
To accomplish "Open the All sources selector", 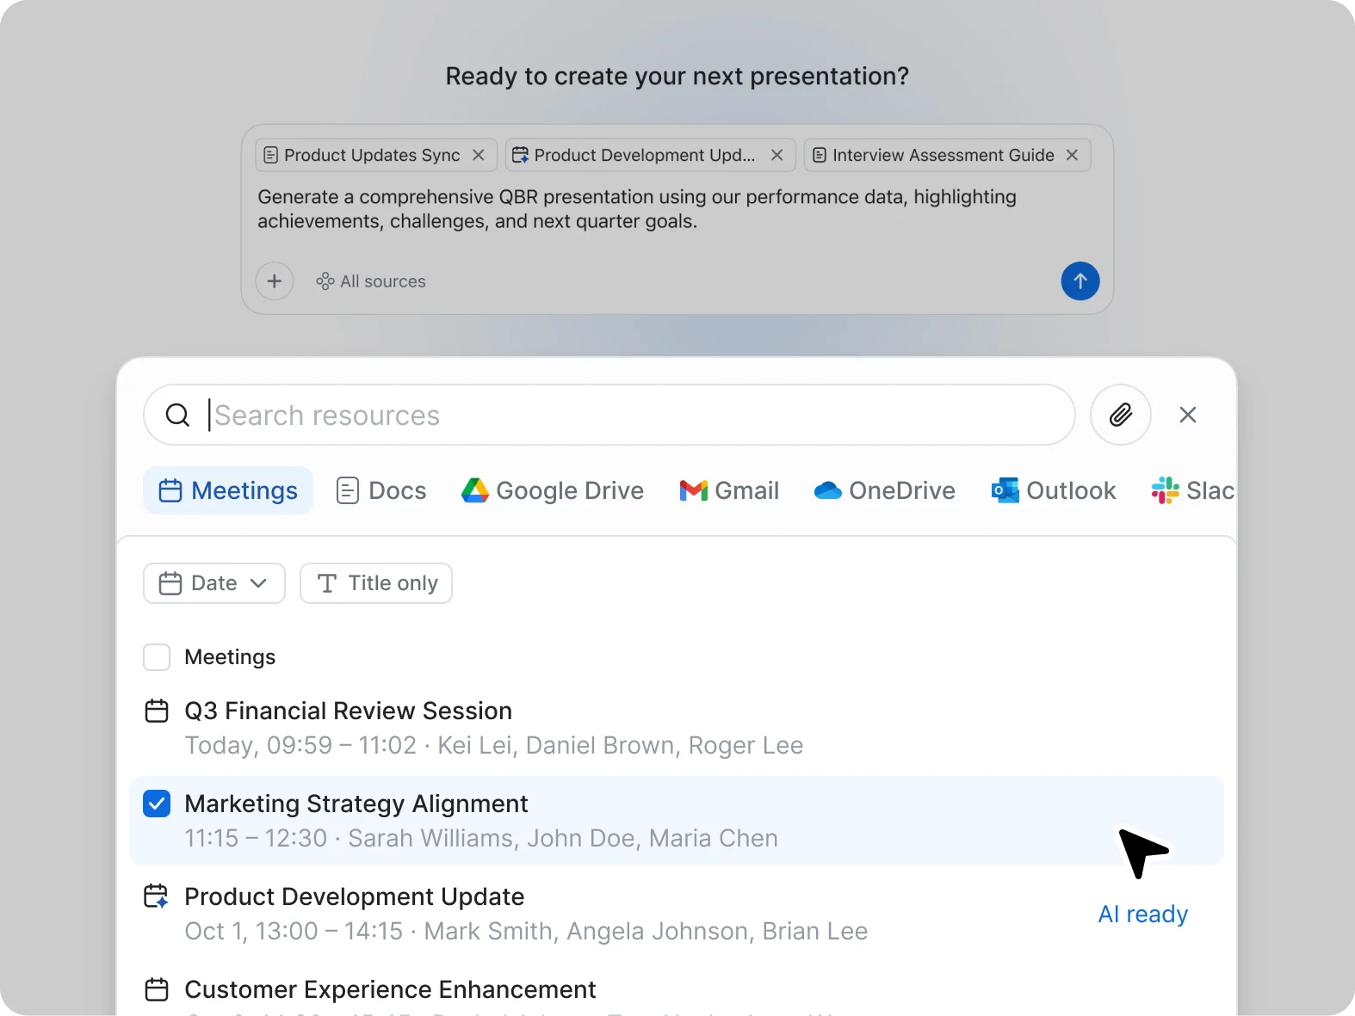I will (x=371, y=281).
